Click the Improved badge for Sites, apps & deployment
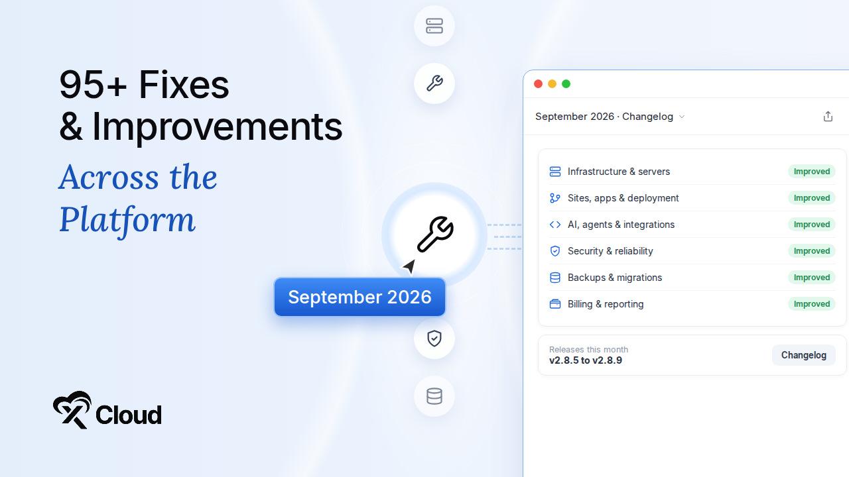 (x=812, y=198)
